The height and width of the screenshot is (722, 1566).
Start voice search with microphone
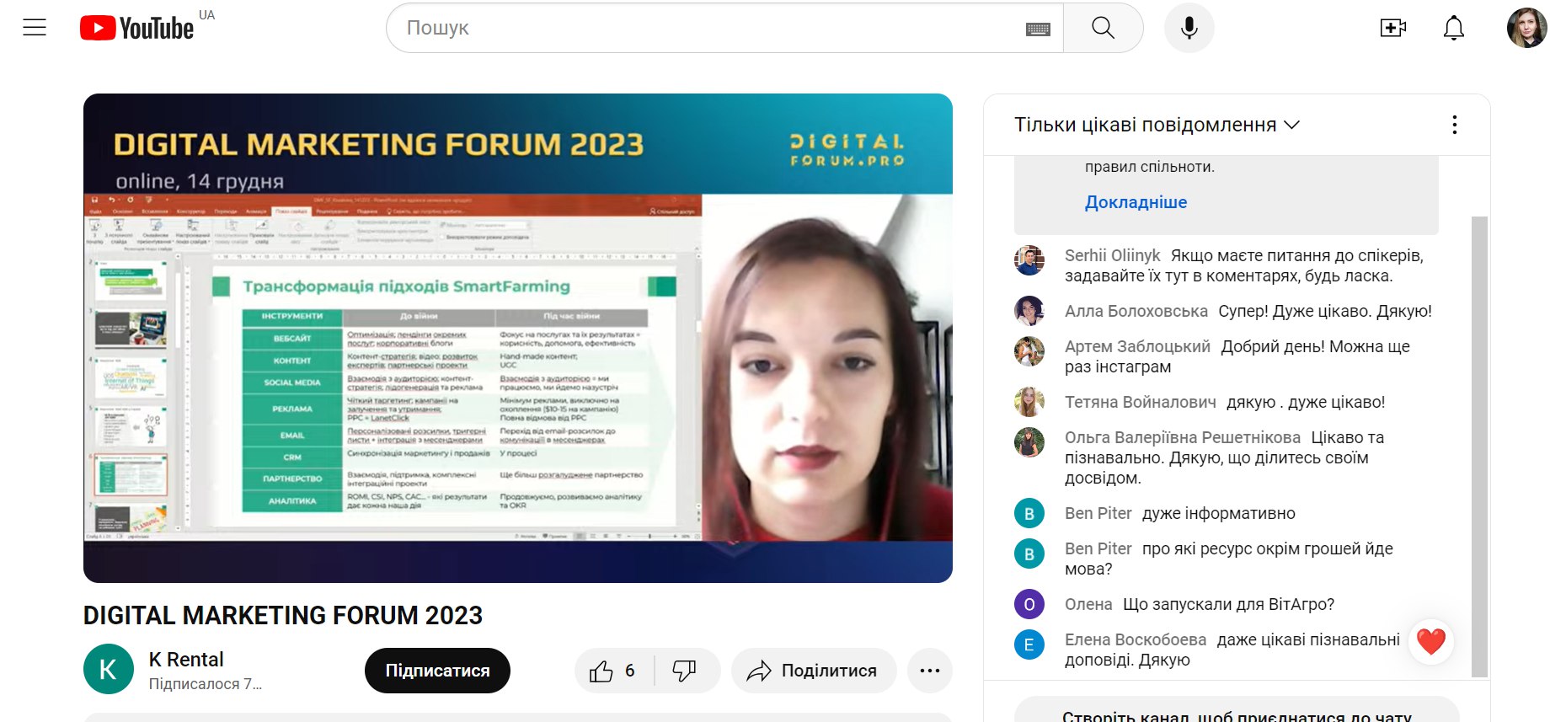pos(1189,28)
